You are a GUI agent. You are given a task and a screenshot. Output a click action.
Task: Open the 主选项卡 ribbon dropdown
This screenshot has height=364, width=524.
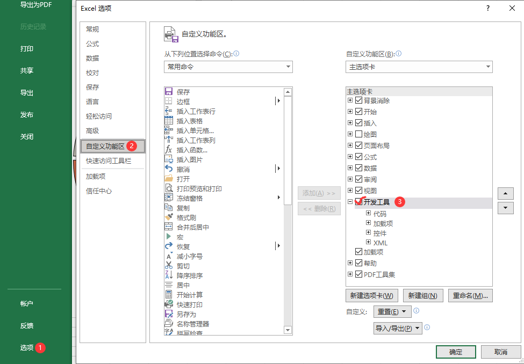point(419,67)
